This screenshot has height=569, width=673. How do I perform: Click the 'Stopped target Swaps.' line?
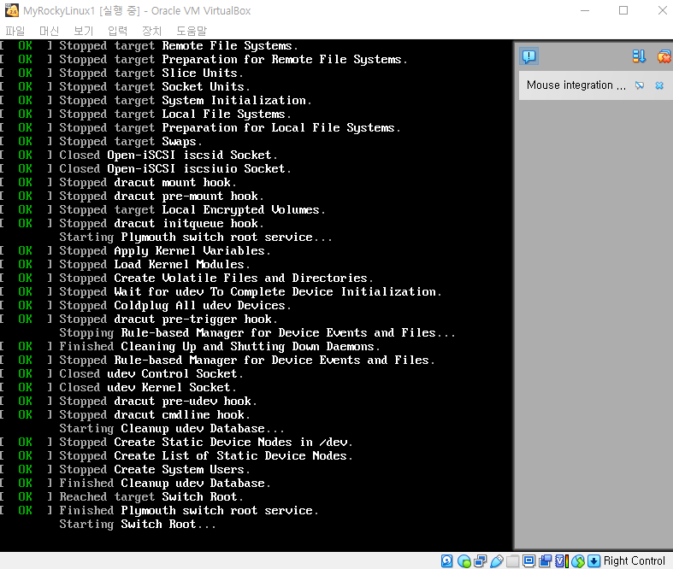point(131,142)
